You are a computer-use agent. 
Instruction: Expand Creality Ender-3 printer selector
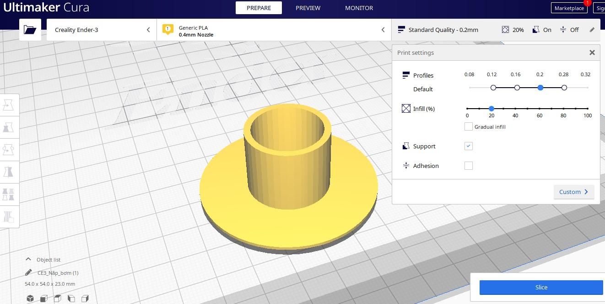coord(102,30)
